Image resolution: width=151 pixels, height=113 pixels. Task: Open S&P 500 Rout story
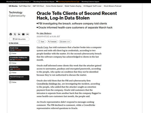point(38,6)
